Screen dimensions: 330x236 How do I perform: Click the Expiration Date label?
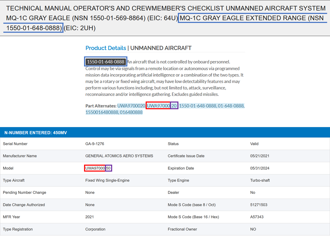181,168
